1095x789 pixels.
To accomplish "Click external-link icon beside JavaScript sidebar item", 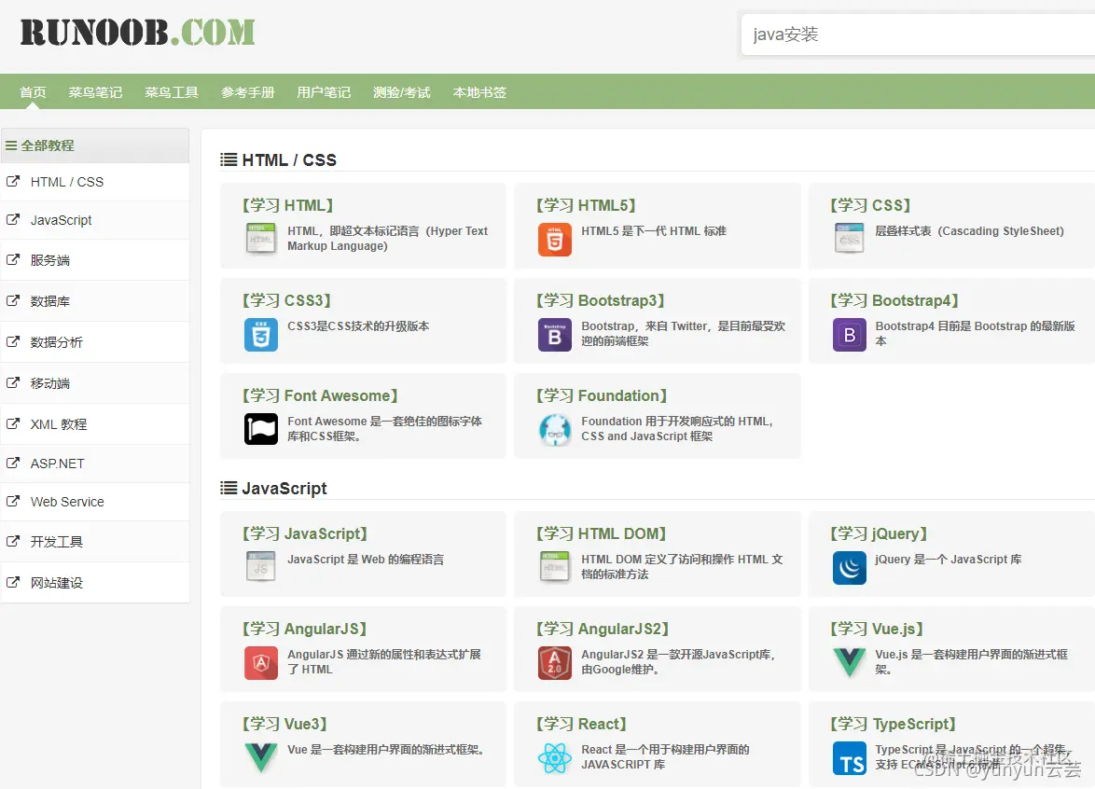I will tap(12, 219).
